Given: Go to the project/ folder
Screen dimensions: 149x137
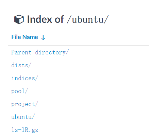Looking at the screenshot, I should (x=25, y=104).
